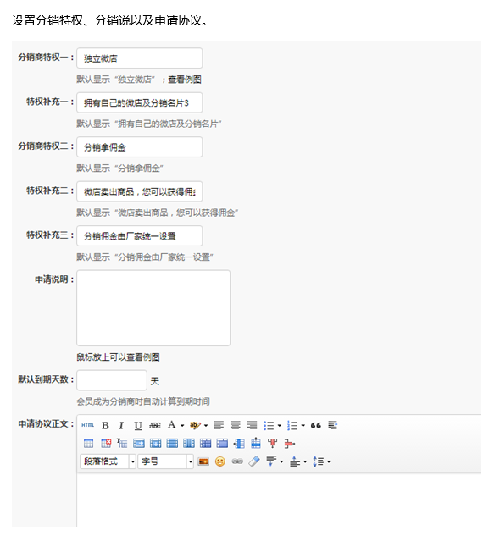Open the 段落格式 paragraph format dropdown
Image resolution: width=500 pixels, height=536 pixels.
[108, 461]
